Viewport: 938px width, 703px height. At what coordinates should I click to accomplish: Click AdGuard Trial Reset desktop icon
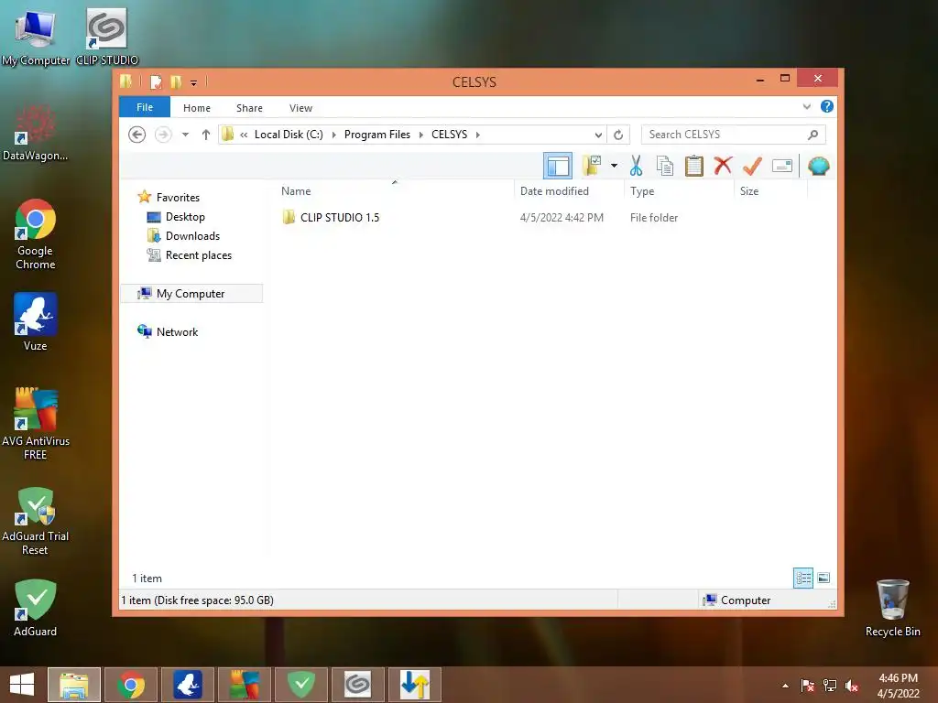(36, 520)
